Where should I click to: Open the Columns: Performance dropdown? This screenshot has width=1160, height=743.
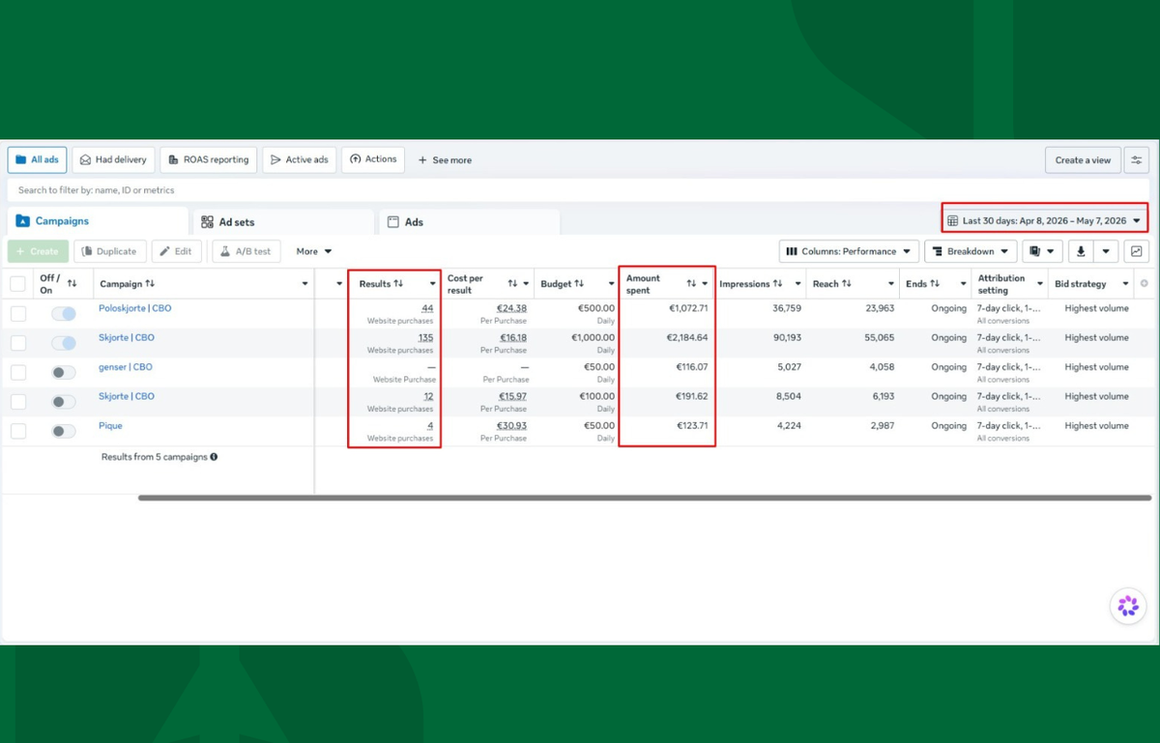tap(849, 251)
